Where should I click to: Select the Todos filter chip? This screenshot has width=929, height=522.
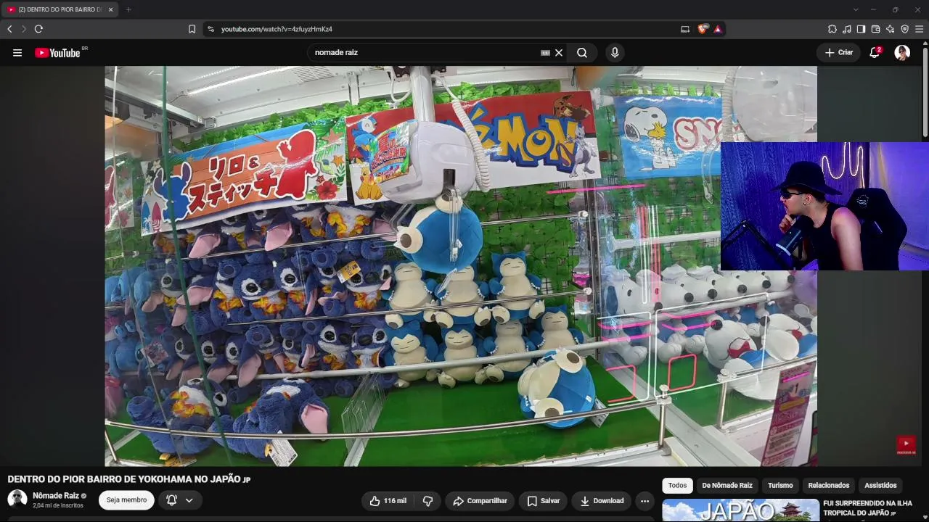click(677, 485)
